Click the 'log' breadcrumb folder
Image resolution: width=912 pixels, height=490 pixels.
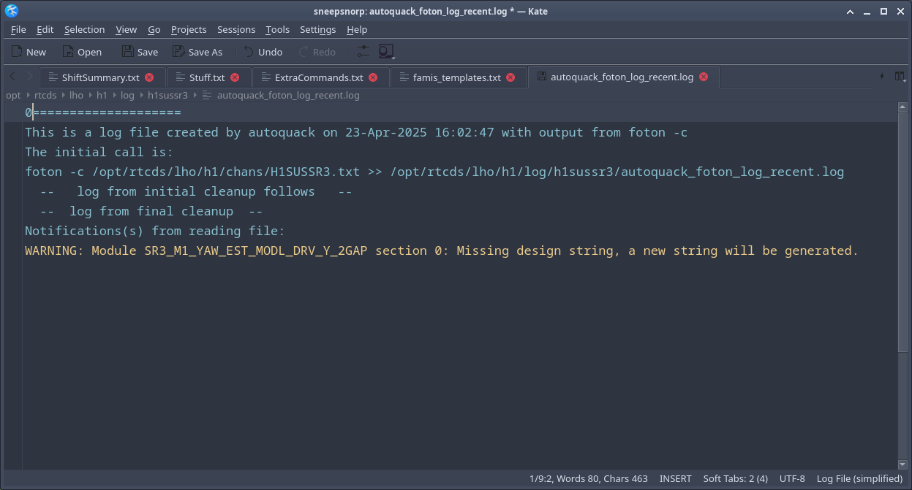127,95
